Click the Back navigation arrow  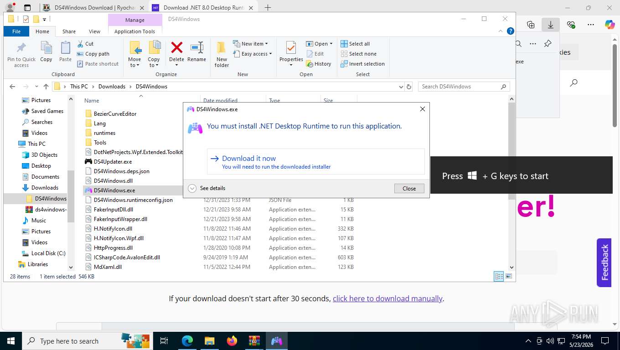click(12, 87)
